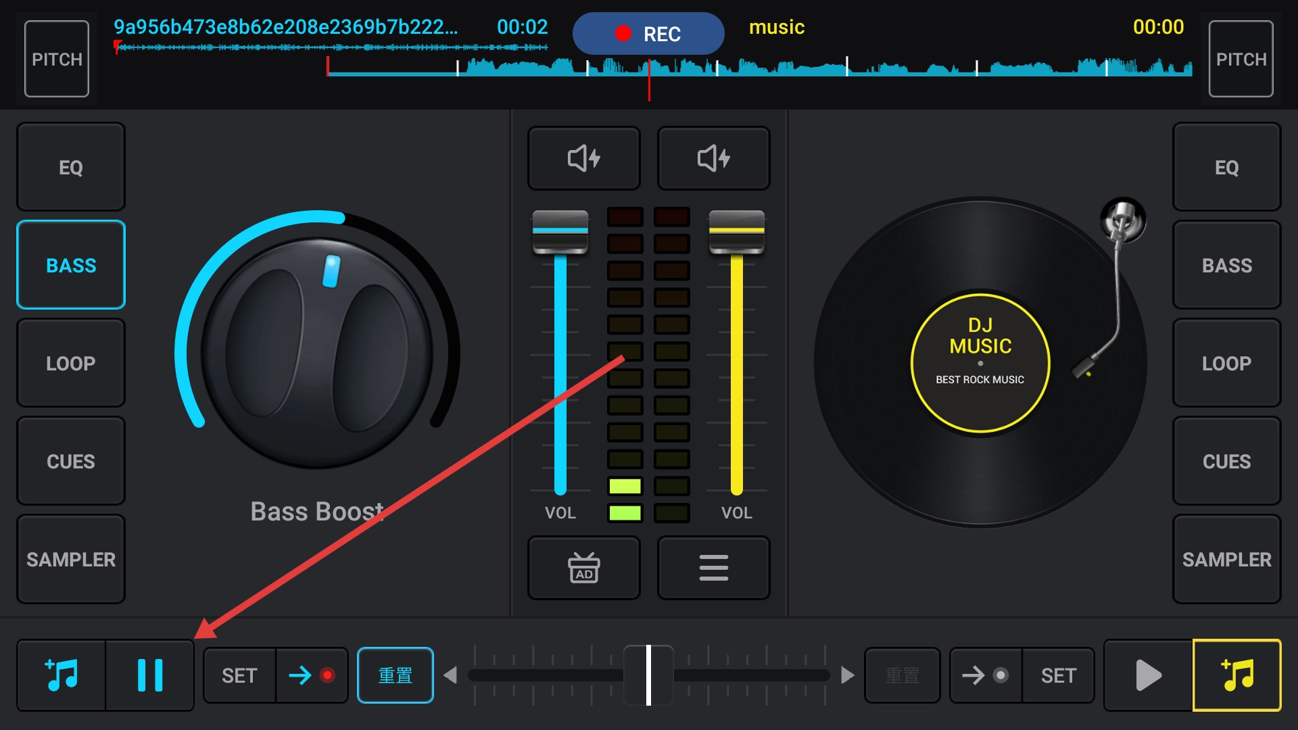Click the blue left volume fader
1298x730 pixels.
[560, 231]
